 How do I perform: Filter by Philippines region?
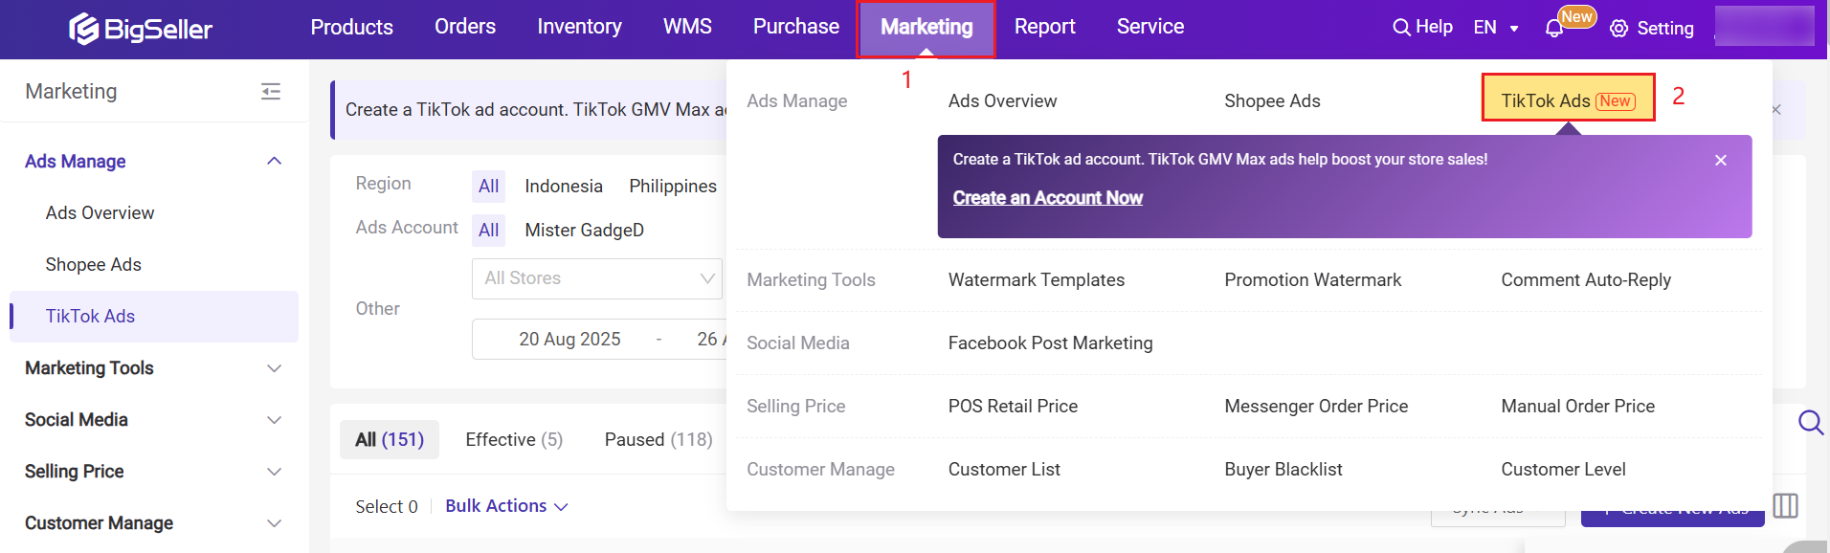[x=673, y=187]
